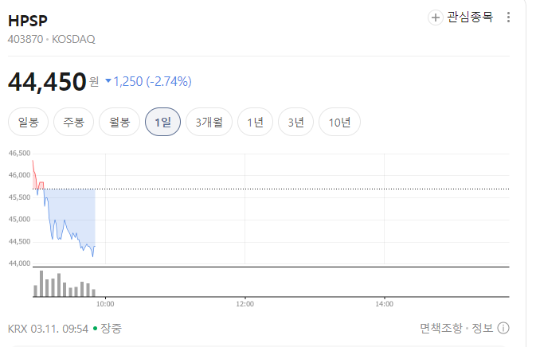
Task: Click the tallest volume bar
Action: 41,283
